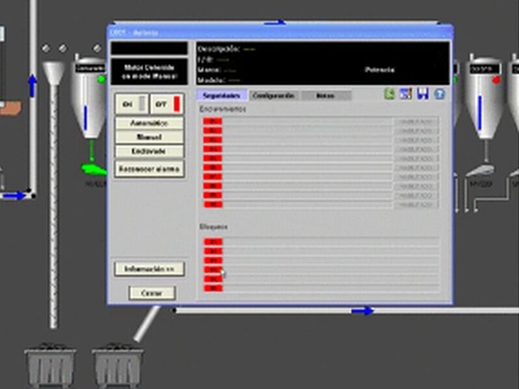Open the blue help question mark icon

click(x=440, y=95)
